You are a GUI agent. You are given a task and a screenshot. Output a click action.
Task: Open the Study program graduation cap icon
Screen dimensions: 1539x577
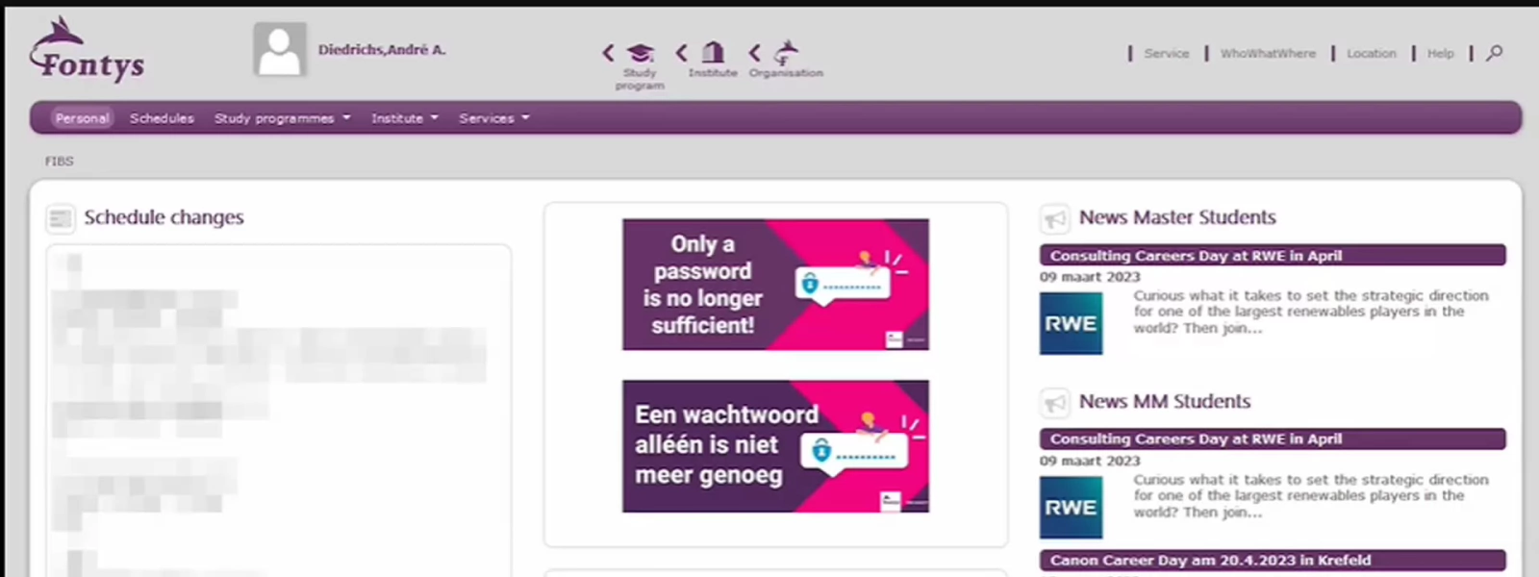pos(641,53)
